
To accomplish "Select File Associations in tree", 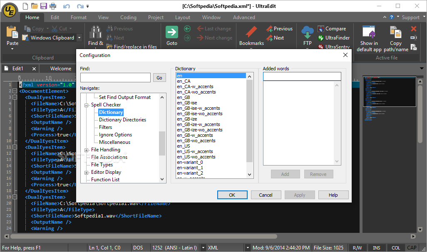I will click(x=109, y=157).
